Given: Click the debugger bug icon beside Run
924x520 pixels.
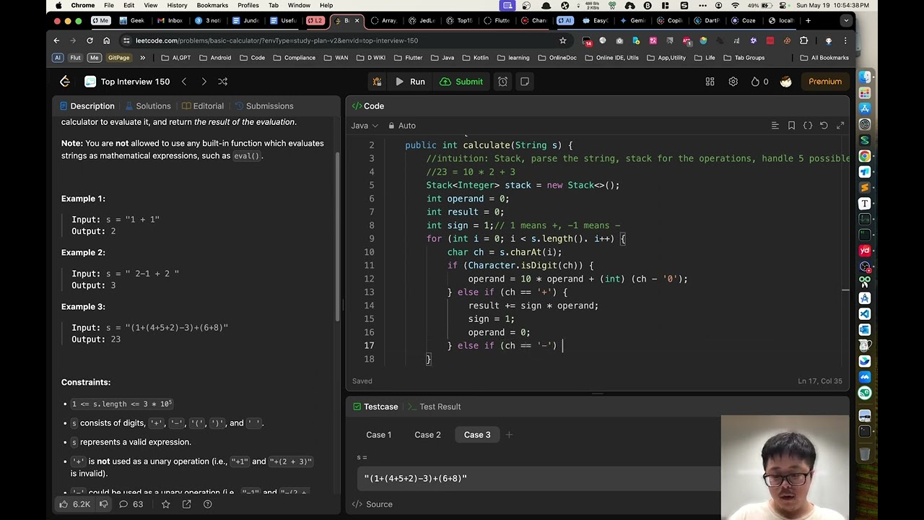Looking at the screenshot, I should pyautogui.click(x=377, y=82).
